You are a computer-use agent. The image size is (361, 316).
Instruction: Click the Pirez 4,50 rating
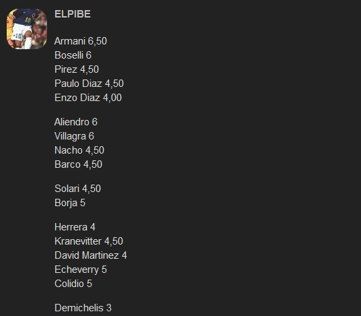(x=77, y=69)
